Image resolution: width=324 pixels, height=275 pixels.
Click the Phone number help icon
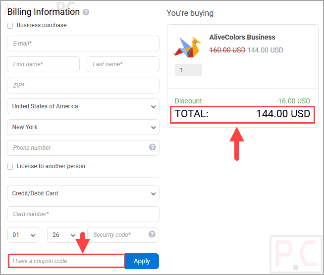pos(152,147)
